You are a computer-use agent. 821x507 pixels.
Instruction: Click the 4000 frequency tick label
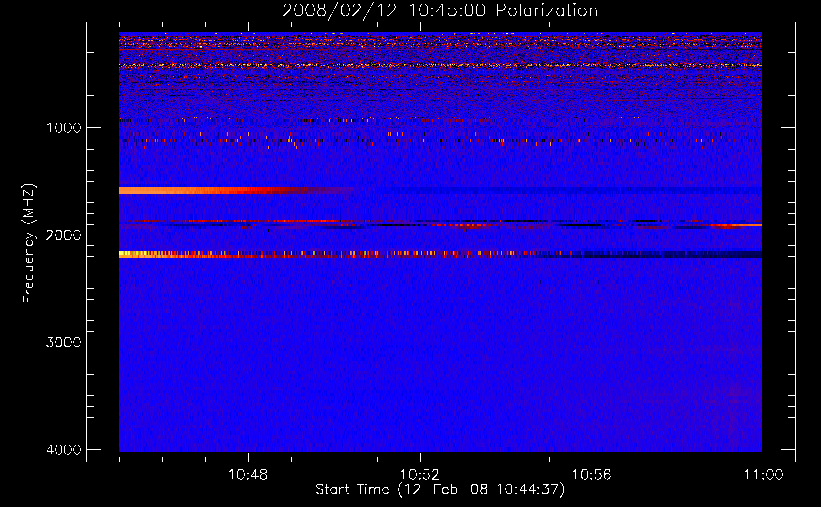tap(63, 449)
